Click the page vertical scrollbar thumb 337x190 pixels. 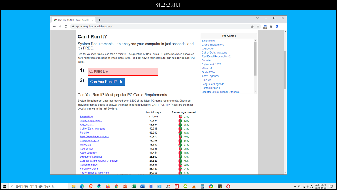(x=285, y=70)
